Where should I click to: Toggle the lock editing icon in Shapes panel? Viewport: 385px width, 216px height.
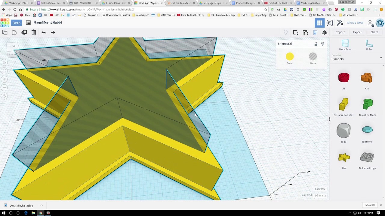[316, 44]
